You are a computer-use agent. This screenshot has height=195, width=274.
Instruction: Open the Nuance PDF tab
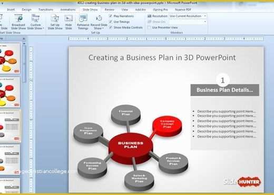pyautogui.click(x=183, y=9)
